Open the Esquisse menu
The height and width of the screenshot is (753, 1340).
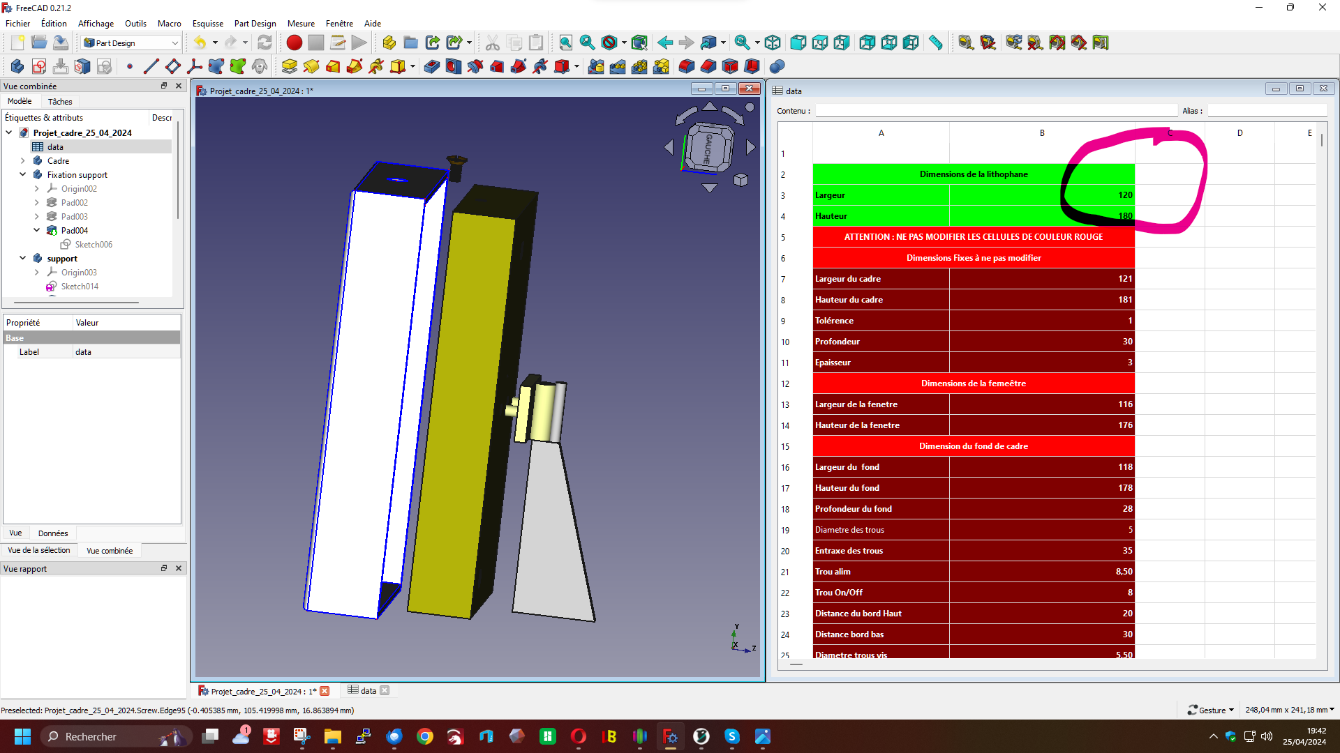(208, 23)
